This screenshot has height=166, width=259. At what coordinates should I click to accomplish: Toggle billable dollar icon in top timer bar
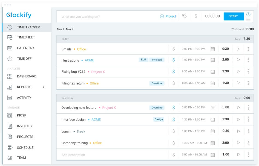pyautogui.click(x=196, y=16)
